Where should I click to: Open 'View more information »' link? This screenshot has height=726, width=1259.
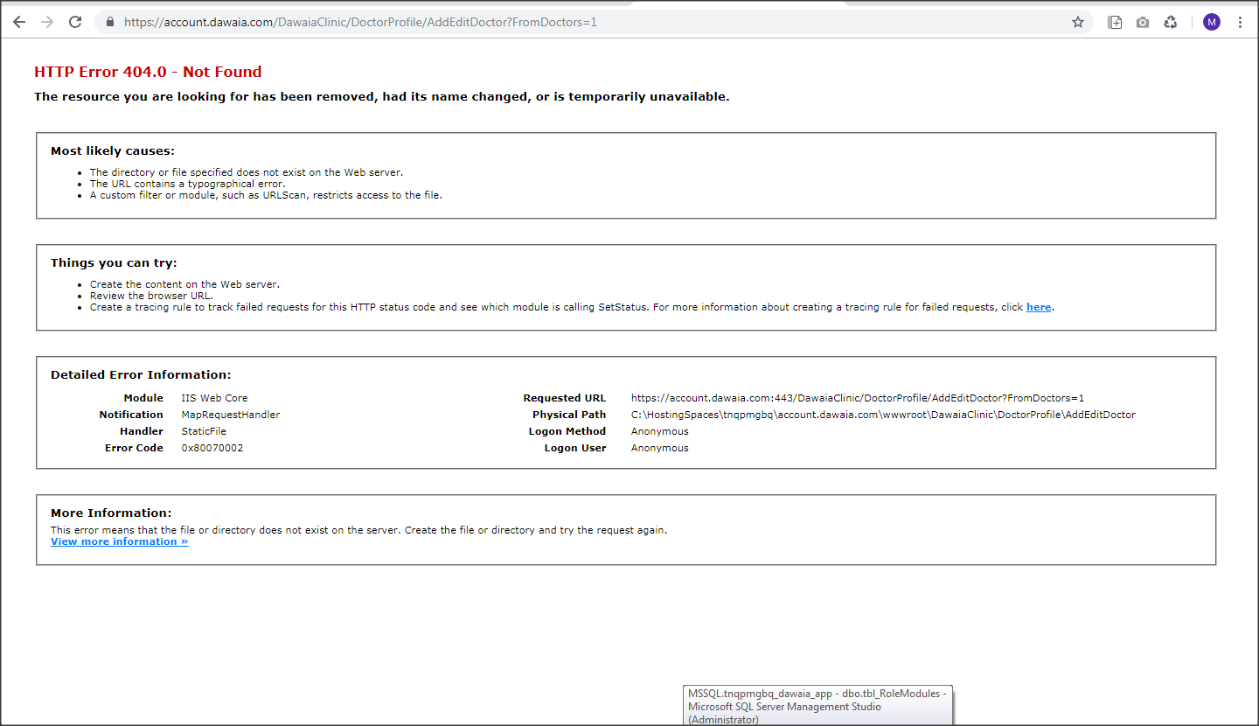[119, 541]
